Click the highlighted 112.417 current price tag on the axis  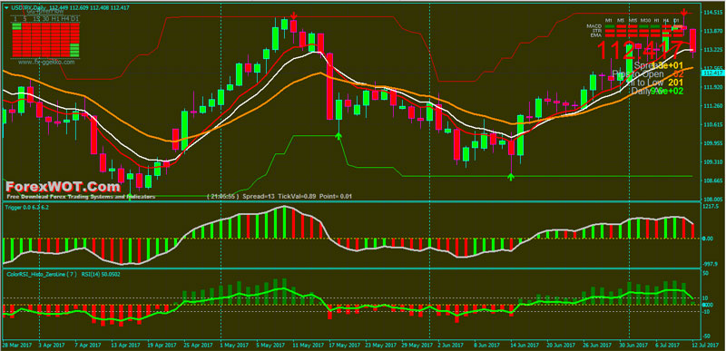pyautogui.click(x=712, y=73)
